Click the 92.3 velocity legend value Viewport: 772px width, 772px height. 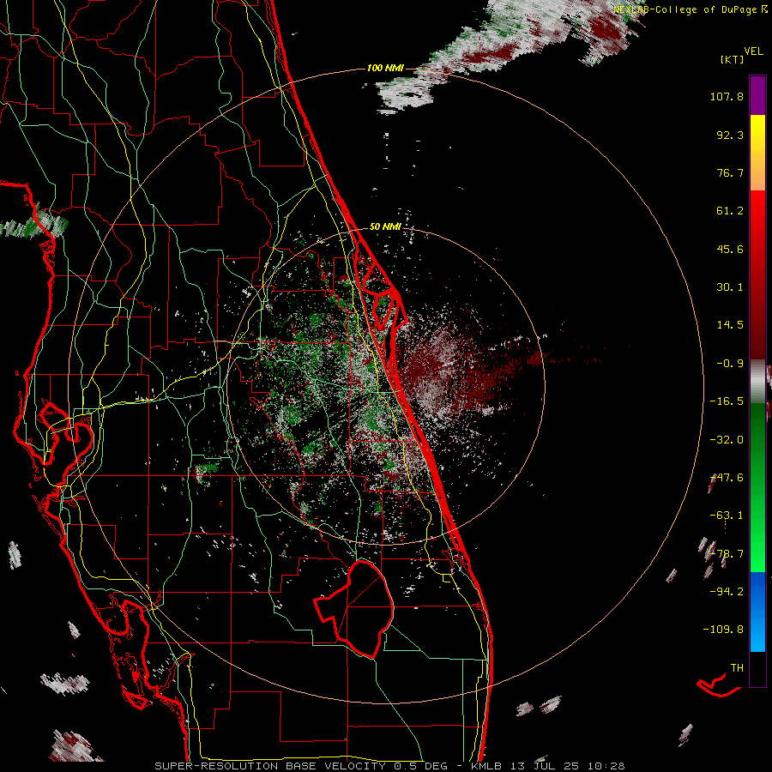click(x=730, y=135)
